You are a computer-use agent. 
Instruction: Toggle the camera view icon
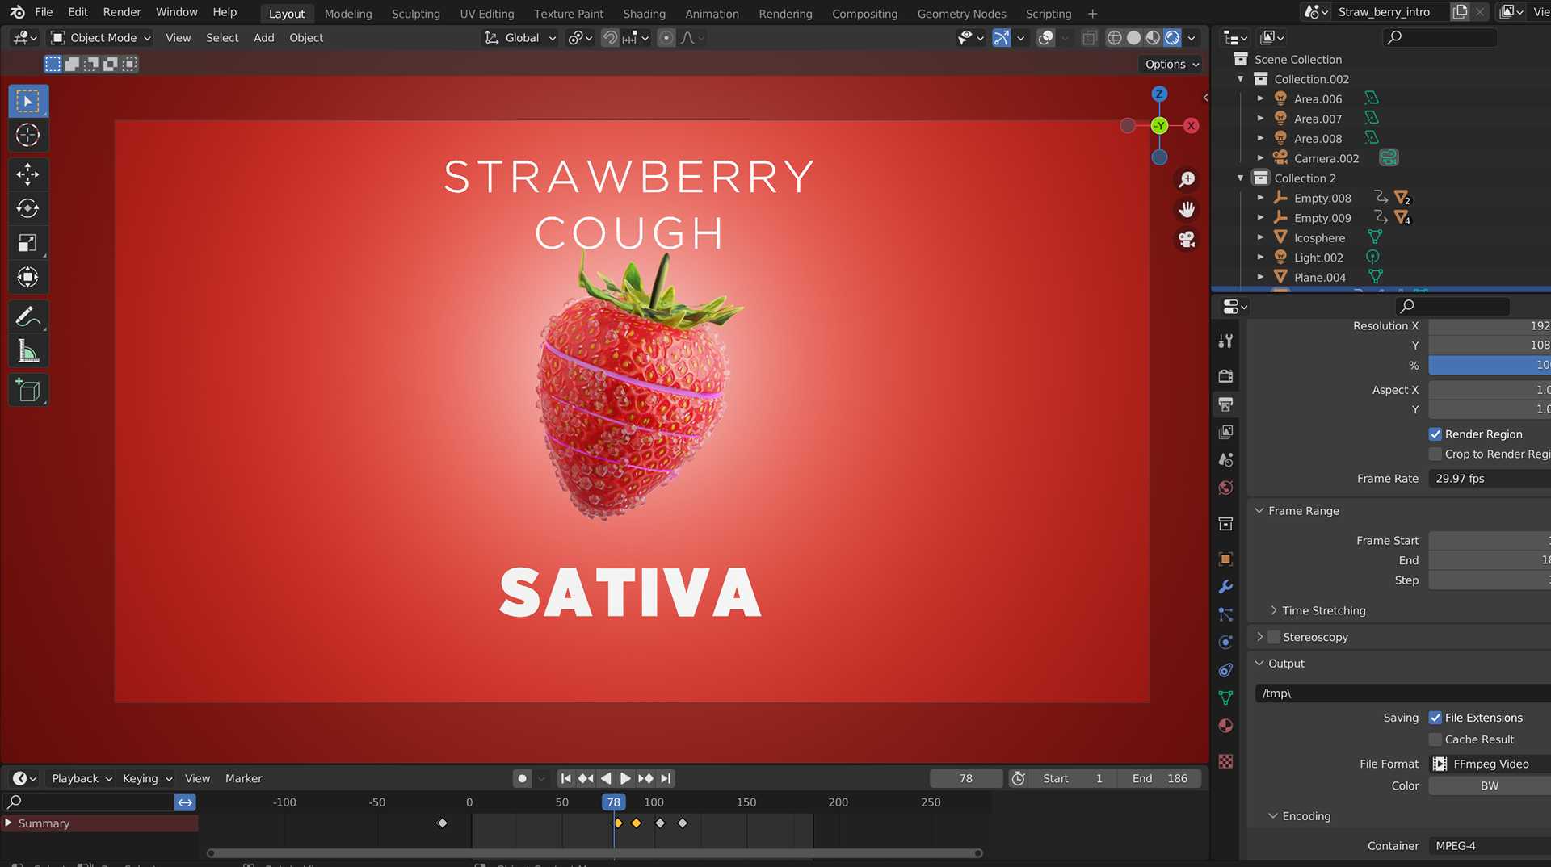(x=1187, y=240)
